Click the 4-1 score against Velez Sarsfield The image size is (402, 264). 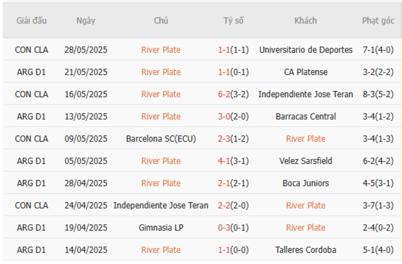click(x=225, y=161)
